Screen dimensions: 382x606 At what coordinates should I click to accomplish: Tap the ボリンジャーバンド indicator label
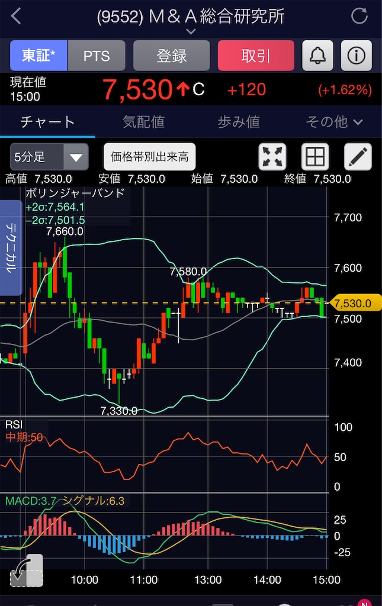tap(75, 194)
